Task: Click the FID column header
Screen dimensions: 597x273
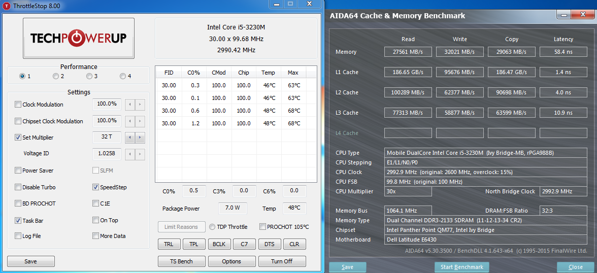Action: pyautogui.click(x=169, y=73)
